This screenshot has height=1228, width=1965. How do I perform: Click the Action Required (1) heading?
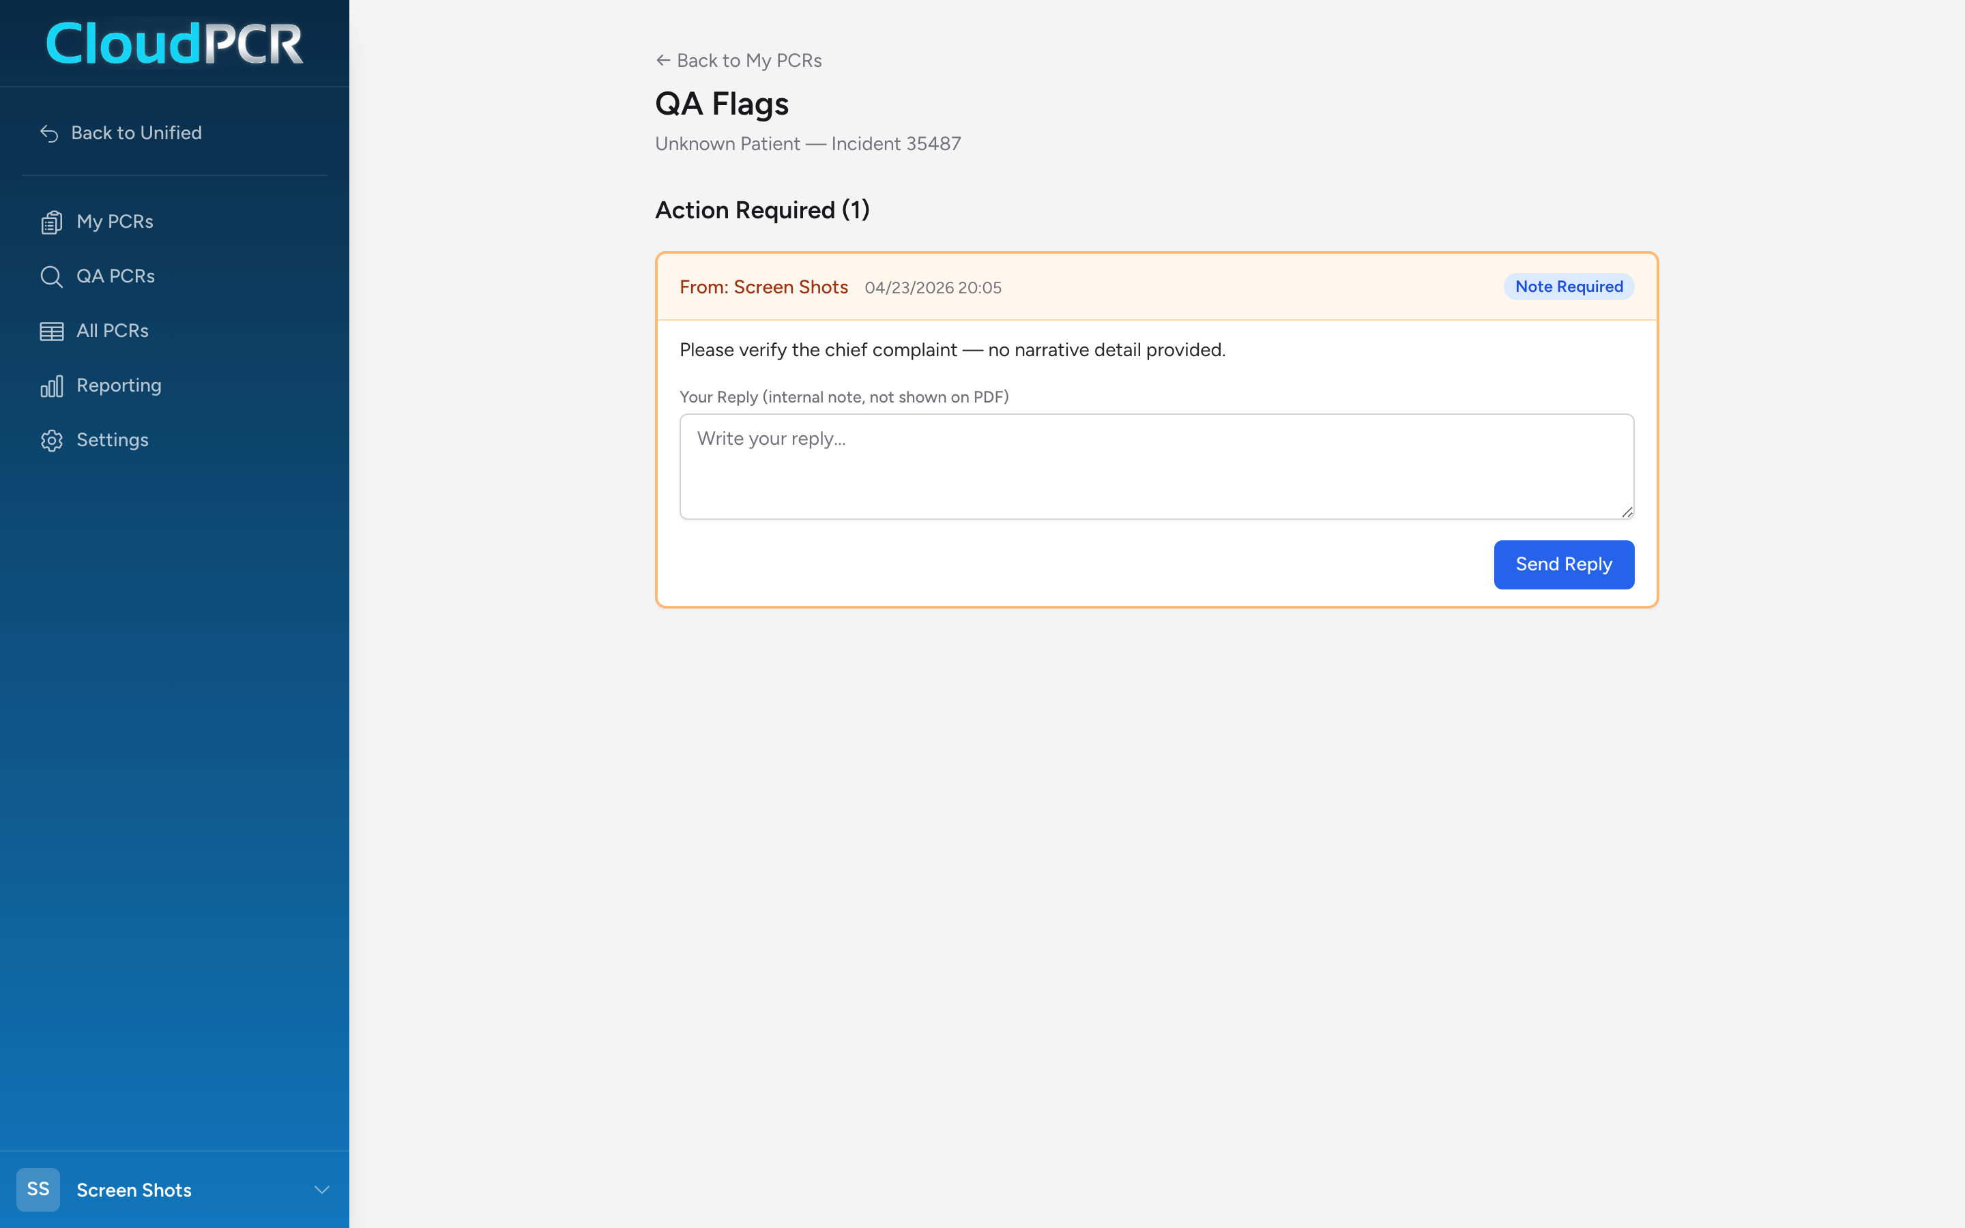pyautogui.click(x=761, y=210)
